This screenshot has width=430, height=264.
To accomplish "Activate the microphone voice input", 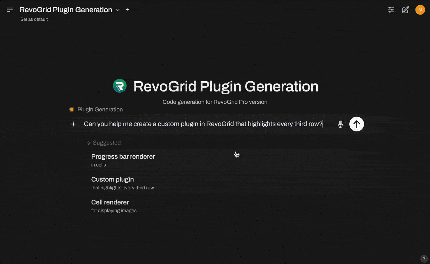I will [x=340, y=124].
